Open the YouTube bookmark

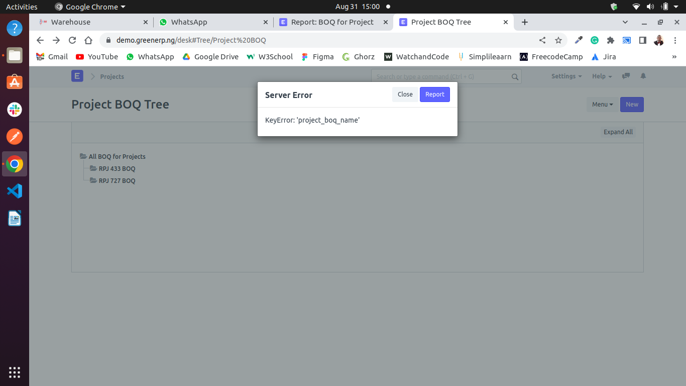97,57
